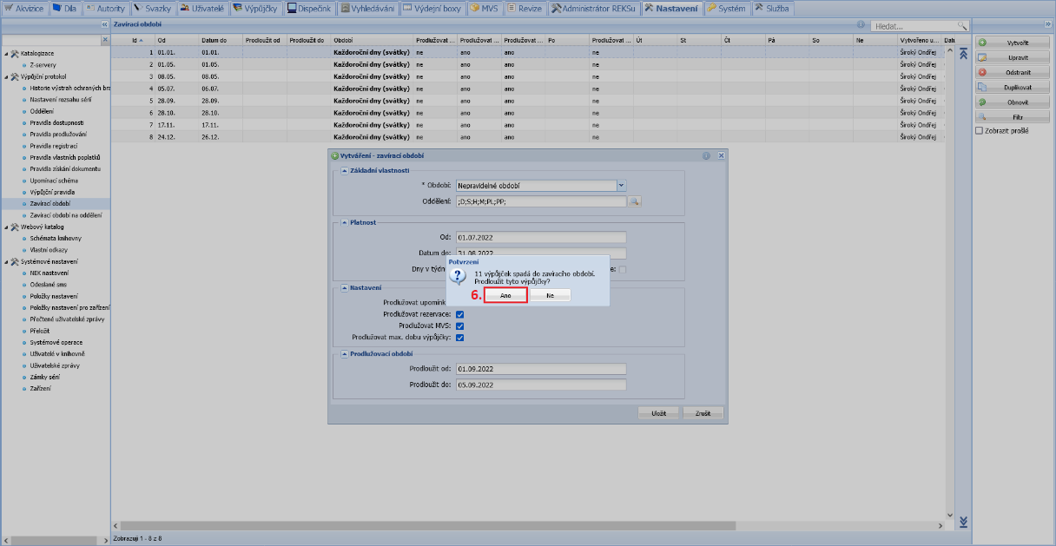Click the scroll-to-top double arrow icon
This screenshot has height=546, width=1056.
(x=962, y=54)
